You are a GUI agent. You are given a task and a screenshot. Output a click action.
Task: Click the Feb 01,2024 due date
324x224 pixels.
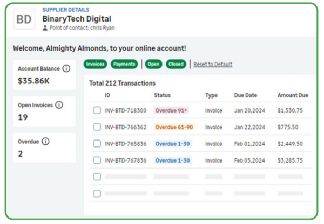coord(249,144)
